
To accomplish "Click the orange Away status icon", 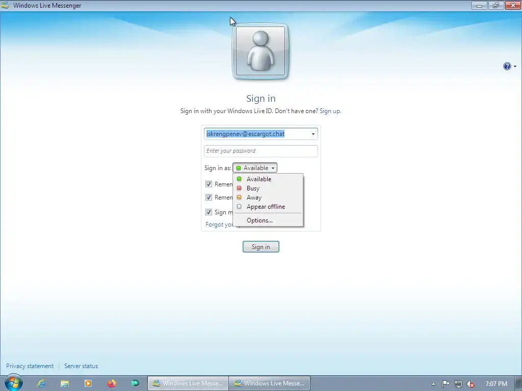I will tap(239, 197).
